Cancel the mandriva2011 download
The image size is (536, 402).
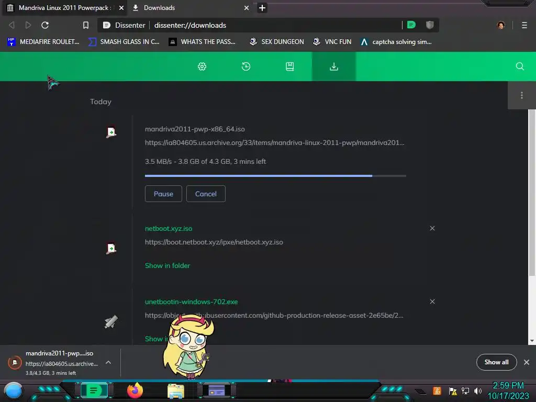206,194
